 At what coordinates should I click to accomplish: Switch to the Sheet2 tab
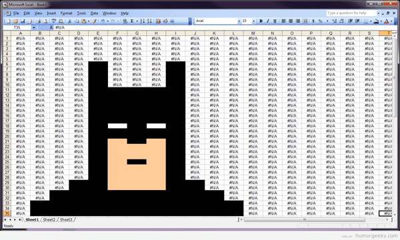49,219
